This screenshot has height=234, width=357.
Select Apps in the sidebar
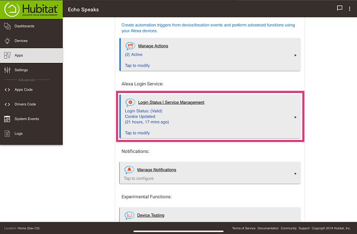(x=31, y=55)
